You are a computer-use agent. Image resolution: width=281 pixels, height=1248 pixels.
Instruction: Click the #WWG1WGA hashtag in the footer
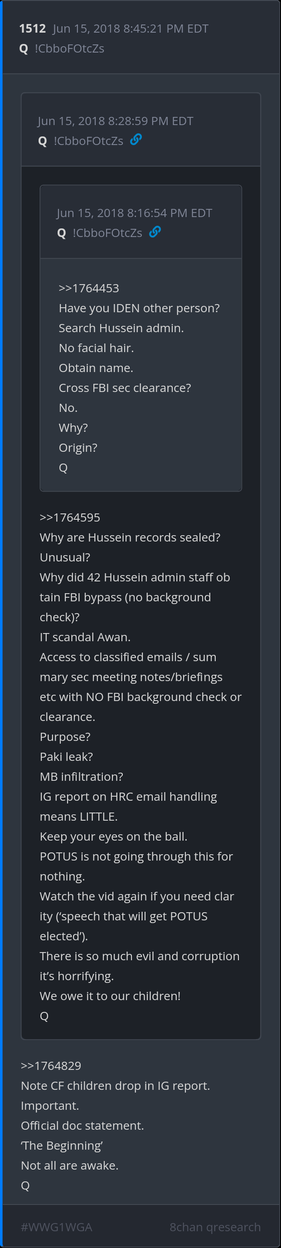[56, 1227]
